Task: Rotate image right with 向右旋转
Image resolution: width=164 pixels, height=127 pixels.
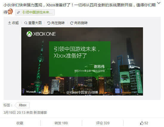Action: point(79,23)
